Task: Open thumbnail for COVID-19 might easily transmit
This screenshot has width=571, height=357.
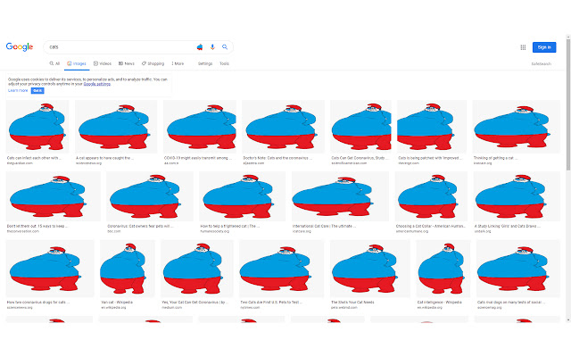Action: click(200, 127)
